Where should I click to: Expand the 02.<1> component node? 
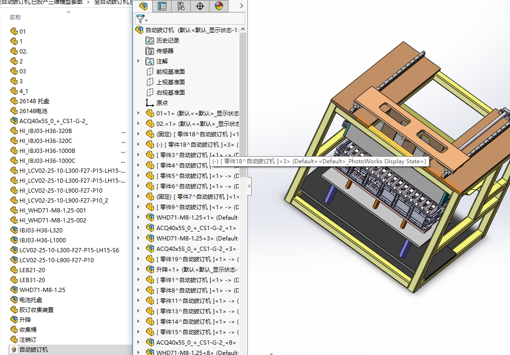click(x=138, y=124)
